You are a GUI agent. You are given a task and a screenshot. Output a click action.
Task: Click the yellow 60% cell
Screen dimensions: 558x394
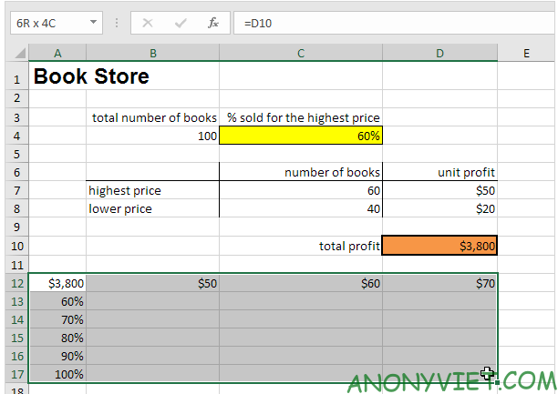(x=301, y=136)
